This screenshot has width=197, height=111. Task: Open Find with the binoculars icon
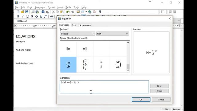pos(43,12)
